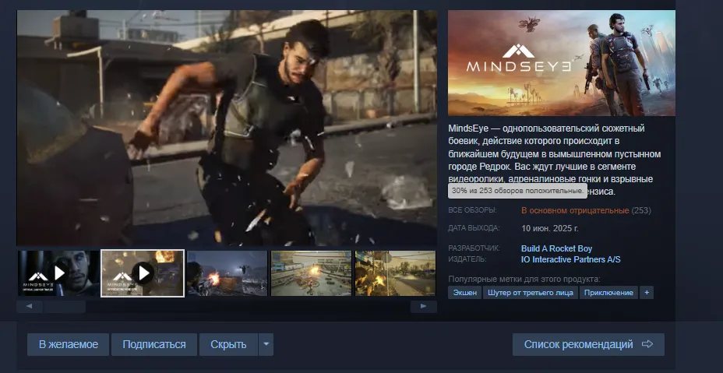Click 'Популярные метки для этого продукта:' text
Viewport: 723px width, 373px height.
(524, 280)
